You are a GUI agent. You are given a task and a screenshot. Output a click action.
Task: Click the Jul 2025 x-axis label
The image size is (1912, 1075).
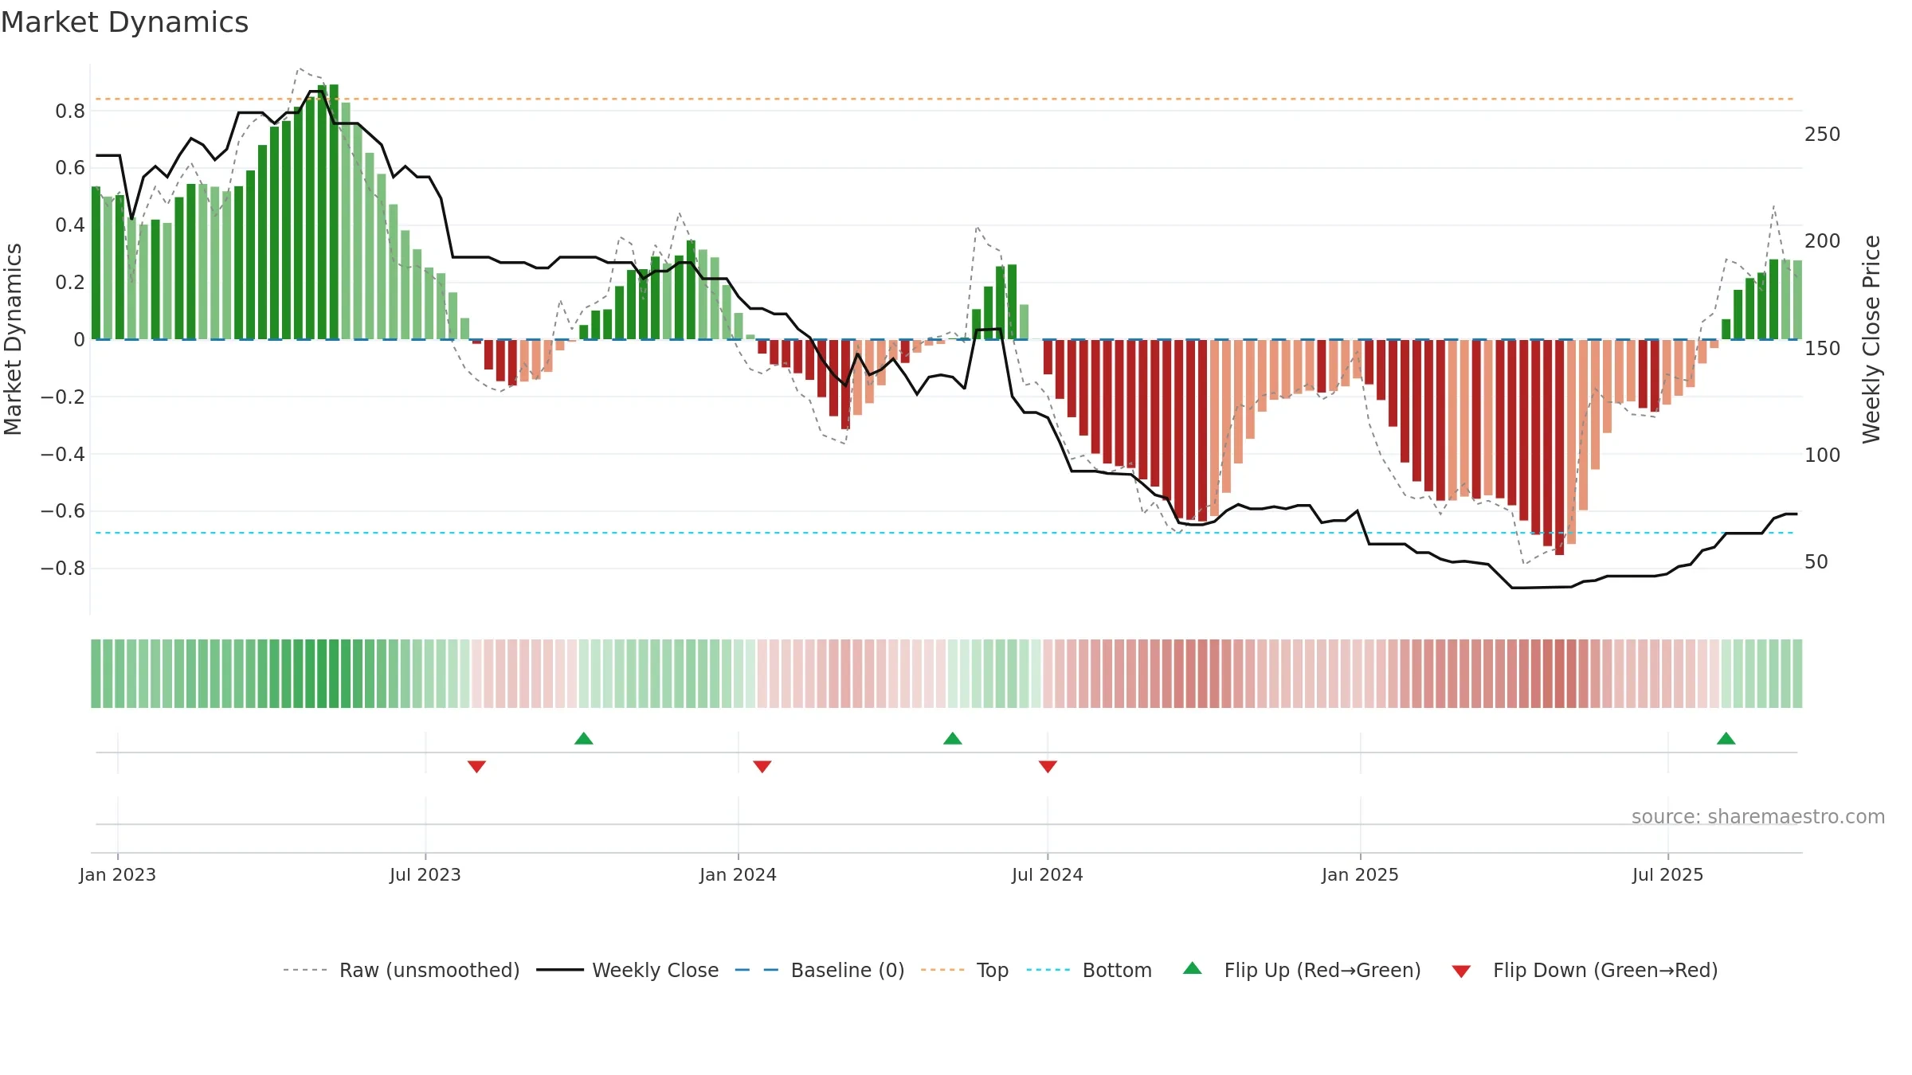click(x=1668, y=875)
